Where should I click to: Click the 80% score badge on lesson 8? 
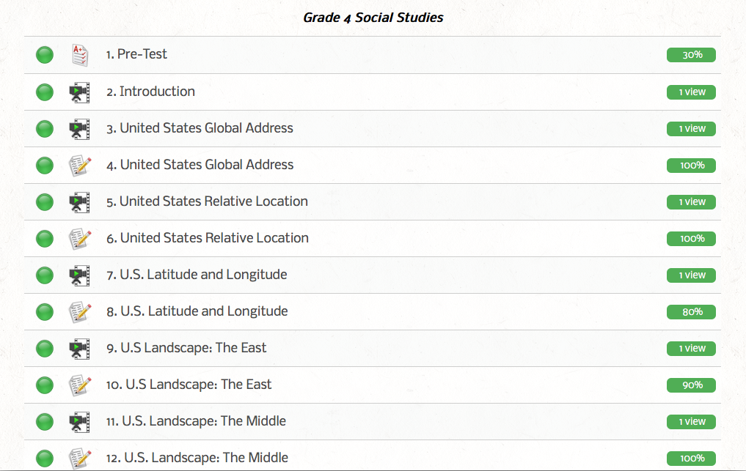coord(691,312)
